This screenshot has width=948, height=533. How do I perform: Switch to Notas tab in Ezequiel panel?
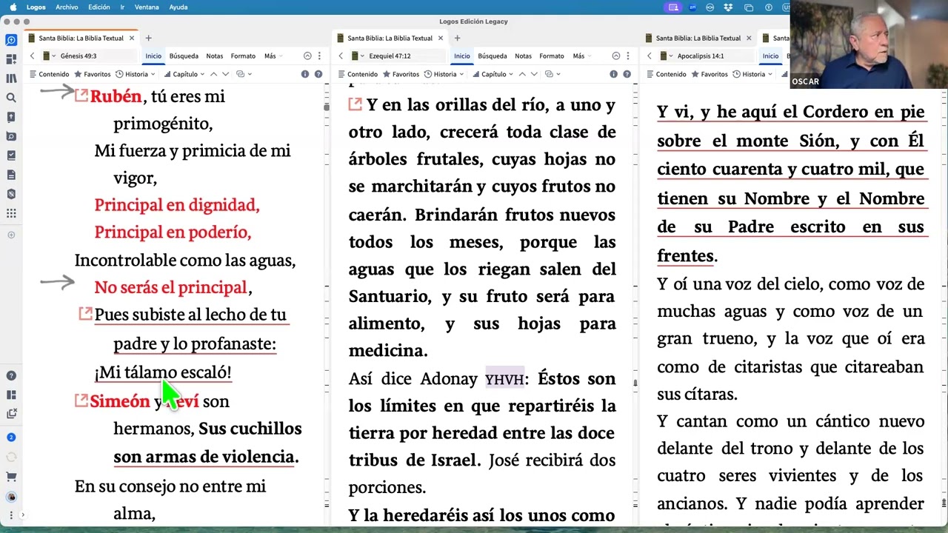point(523,56)
